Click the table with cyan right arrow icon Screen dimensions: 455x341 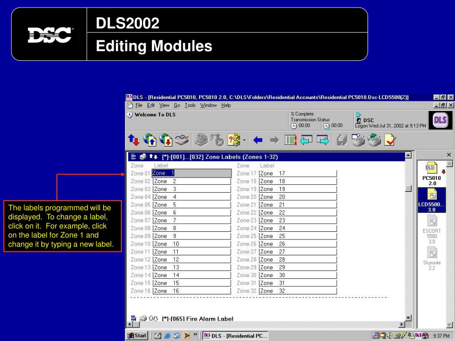[323, 140]
